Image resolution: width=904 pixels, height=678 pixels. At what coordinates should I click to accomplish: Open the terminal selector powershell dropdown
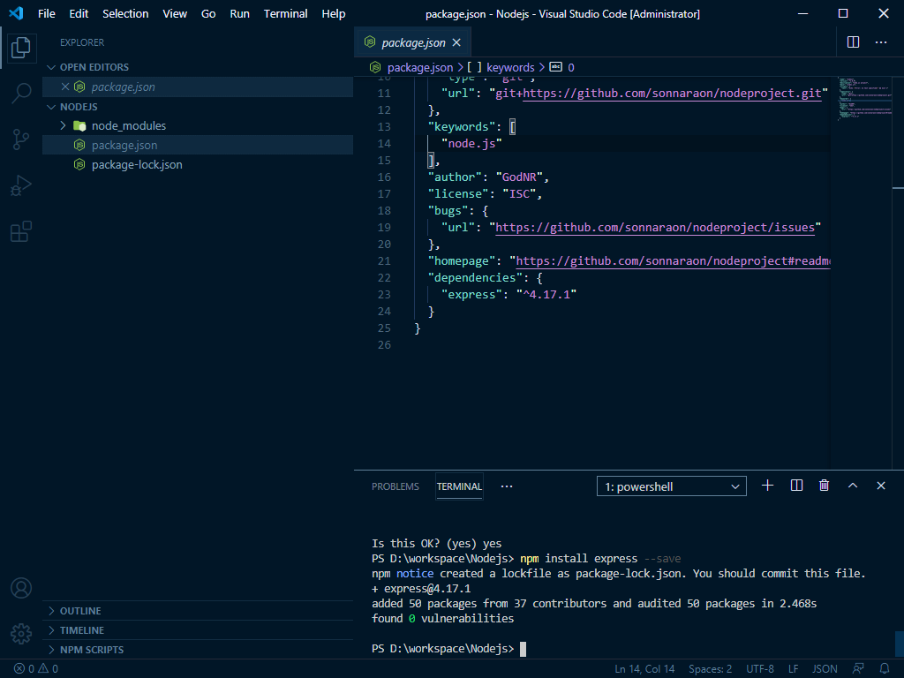click(x=672, y=486)
